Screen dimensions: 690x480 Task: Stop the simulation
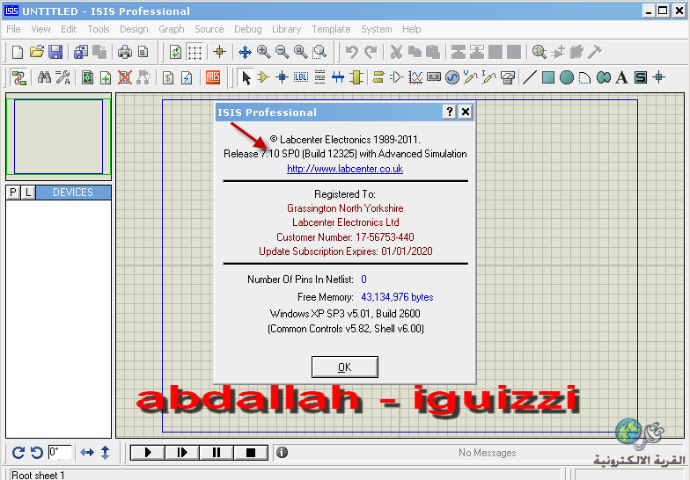(250, 452)
